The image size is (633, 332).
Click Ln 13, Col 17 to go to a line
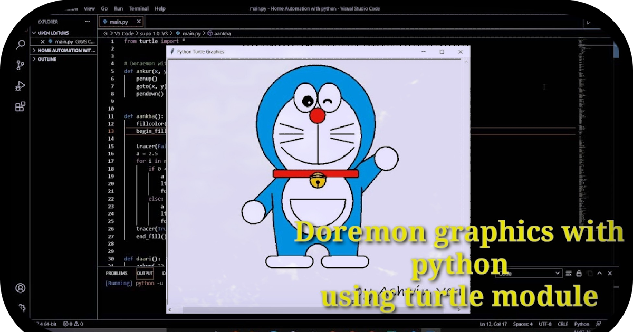click(x=493, y=324)
